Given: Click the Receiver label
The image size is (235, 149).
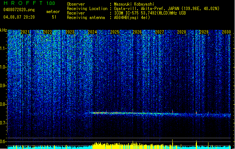Looking at the screenshot, I should [76, 13].
